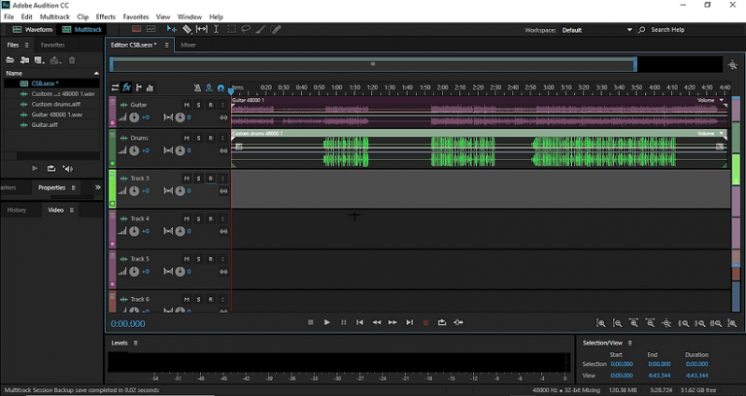Open the Editor panel menu

[x=166, y=46]
